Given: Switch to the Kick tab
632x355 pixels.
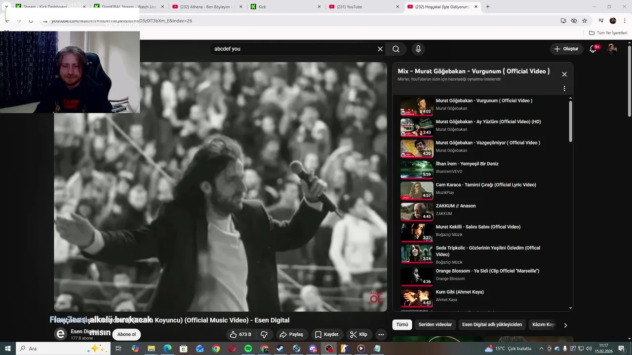Looking at the screenshot, I should coord(285,6).
